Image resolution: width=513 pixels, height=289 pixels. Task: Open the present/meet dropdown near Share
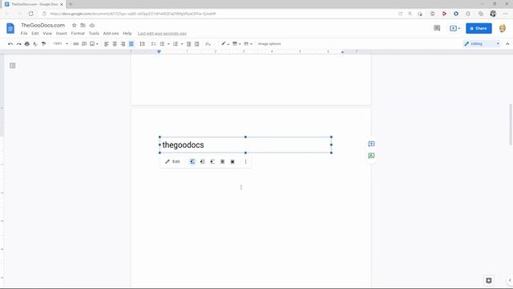tap(454, 28)
